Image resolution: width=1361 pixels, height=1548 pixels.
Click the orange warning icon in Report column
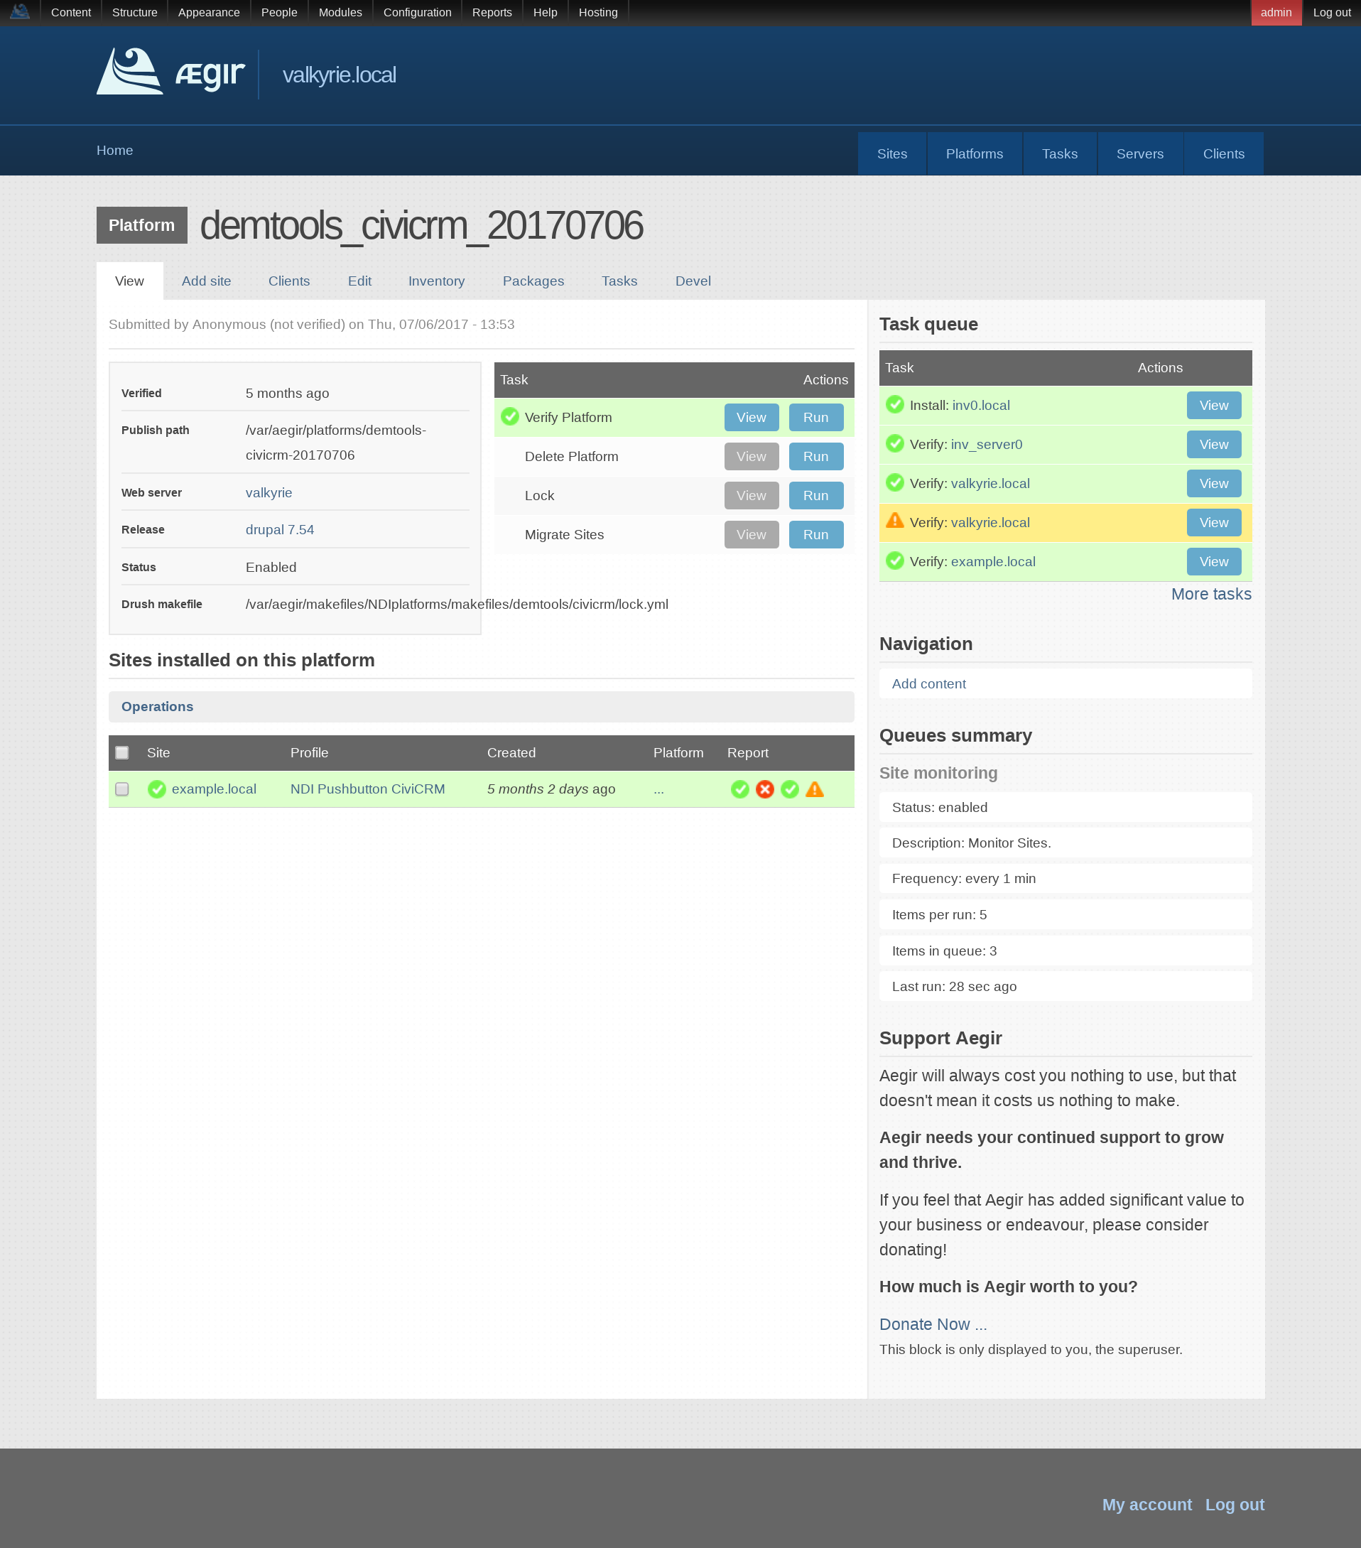click(x=814, y=789)
